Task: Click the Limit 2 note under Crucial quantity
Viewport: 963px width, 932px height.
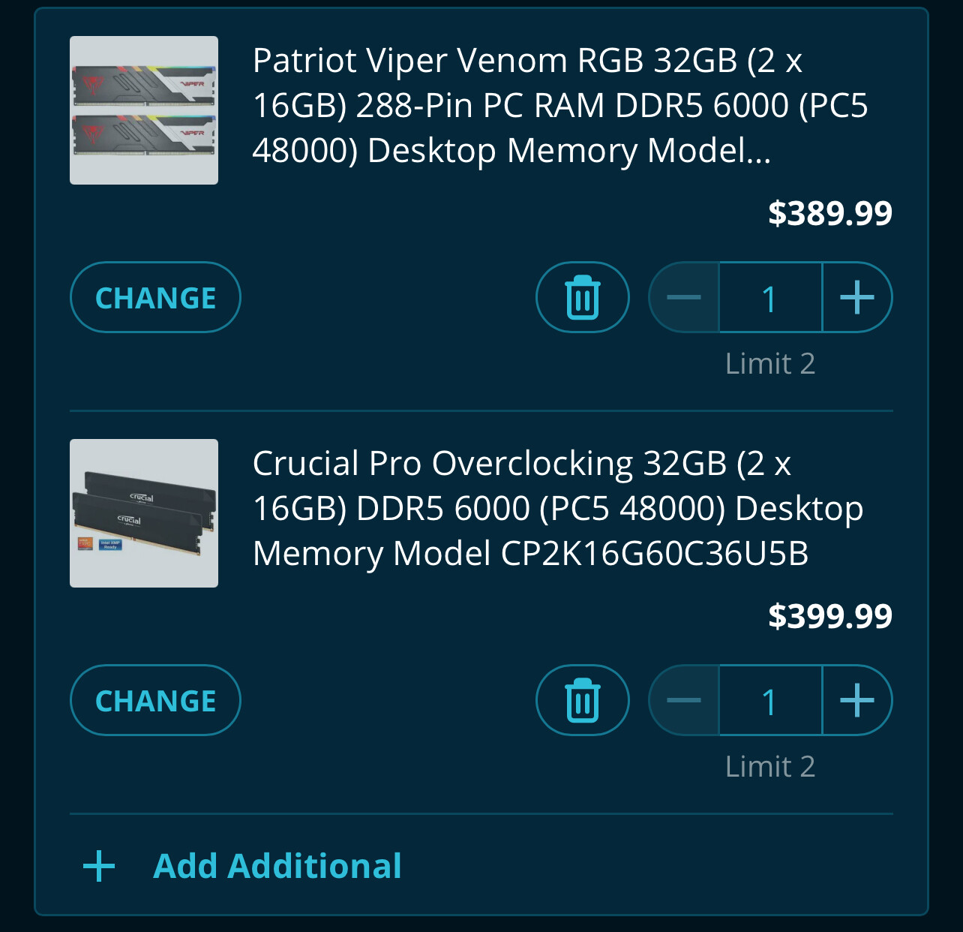Action: point(770,767)
